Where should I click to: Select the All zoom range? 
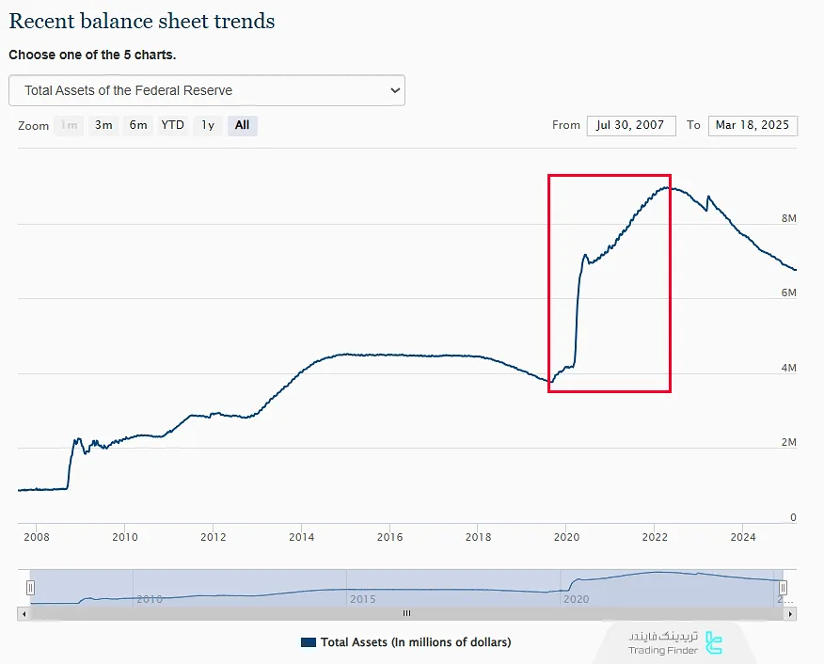click(x=242, y=125)
